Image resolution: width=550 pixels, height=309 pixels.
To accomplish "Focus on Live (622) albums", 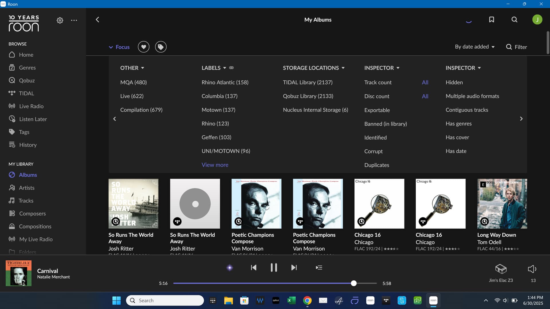I will pos(132,96).
